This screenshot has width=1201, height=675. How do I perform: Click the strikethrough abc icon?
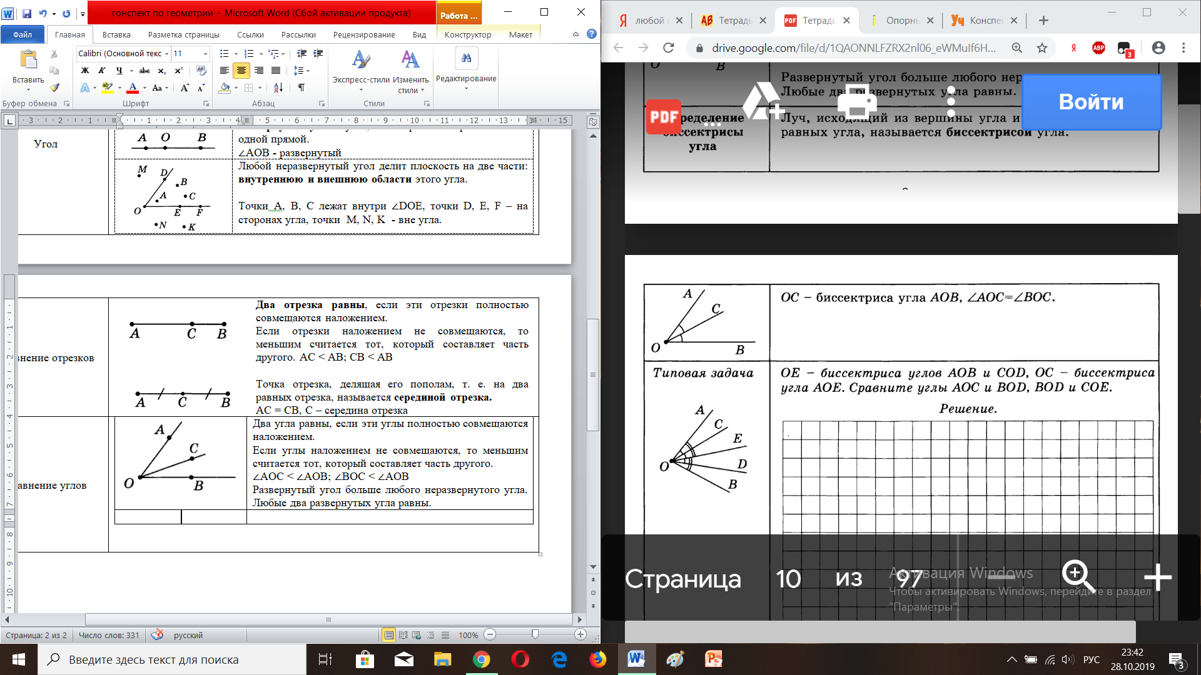pyautogui.click(x=144, y=71)
